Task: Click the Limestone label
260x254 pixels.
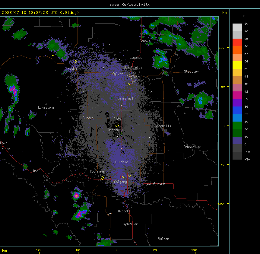Action: coord(46,107)
